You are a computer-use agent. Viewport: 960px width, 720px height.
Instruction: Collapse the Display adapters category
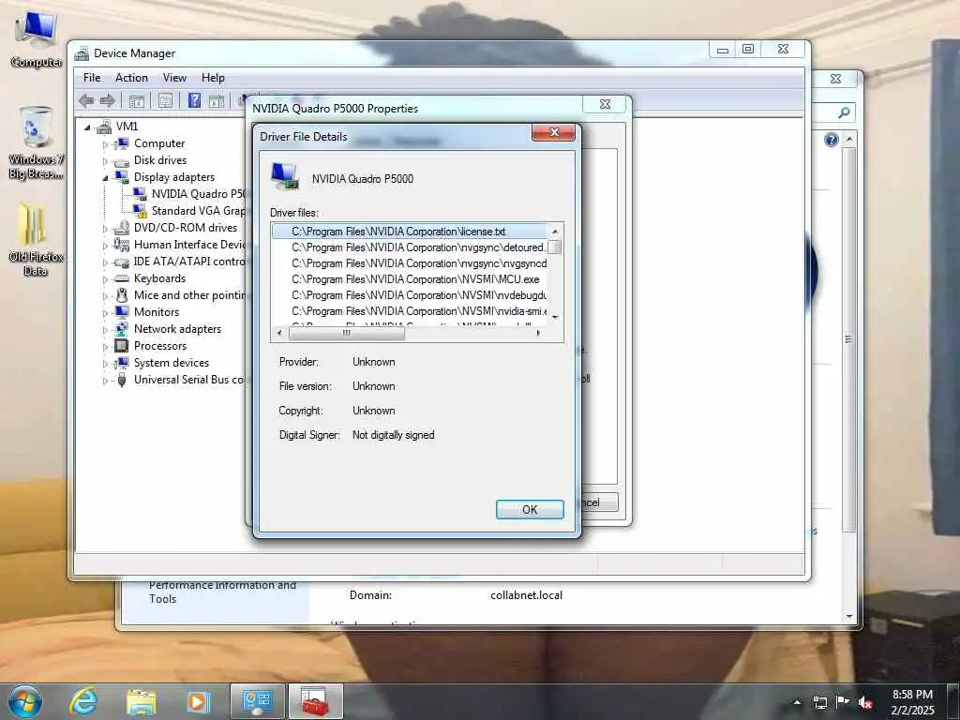(x=105, y=178)
